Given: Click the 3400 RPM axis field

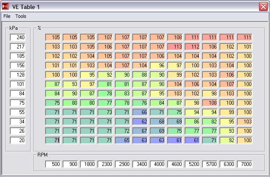Looking at the screenshot, I should point(140,164).
